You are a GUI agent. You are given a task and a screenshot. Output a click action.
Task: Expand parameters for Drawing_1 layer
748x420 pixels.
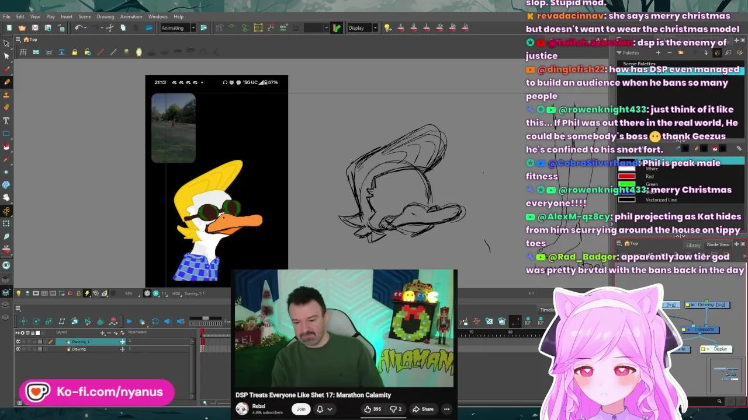click(x=123, y=342)
